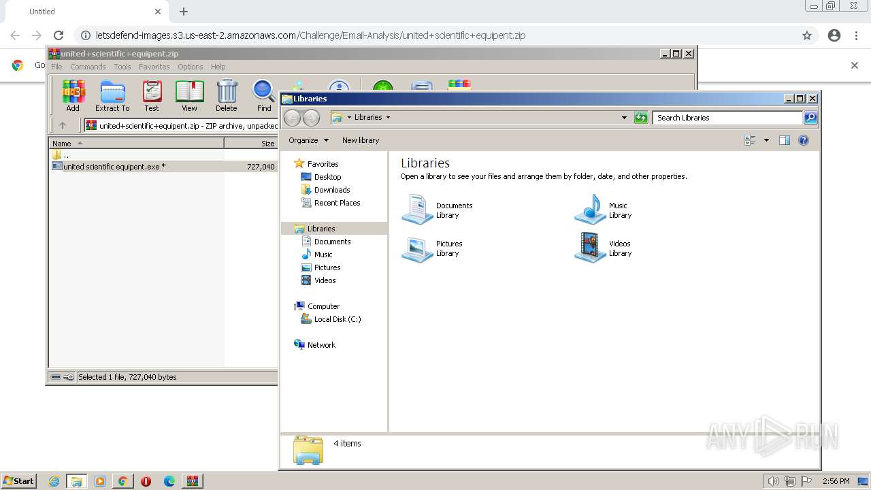Select the Videos Library icon
Image resolution: width=871 pixels, height=490 pixels.
[x=590, y=248]
